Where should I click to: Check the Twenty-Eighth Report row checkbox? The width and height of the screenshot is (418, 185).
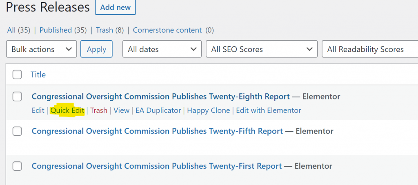coord(17,97)
